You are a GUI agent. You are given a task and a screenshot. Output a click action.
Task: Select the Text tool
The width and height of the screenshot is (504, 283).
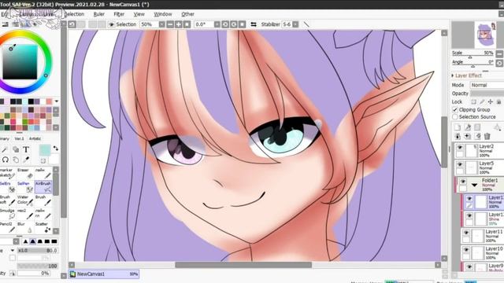tap(26, 149)
